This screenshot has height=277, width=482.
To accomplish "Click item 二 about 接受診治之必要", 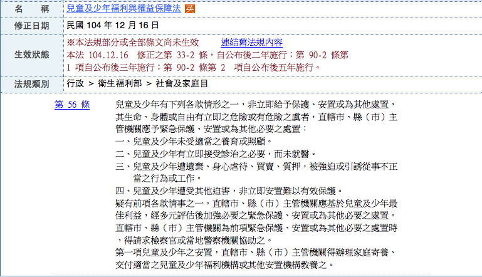I will pos(216,154).
